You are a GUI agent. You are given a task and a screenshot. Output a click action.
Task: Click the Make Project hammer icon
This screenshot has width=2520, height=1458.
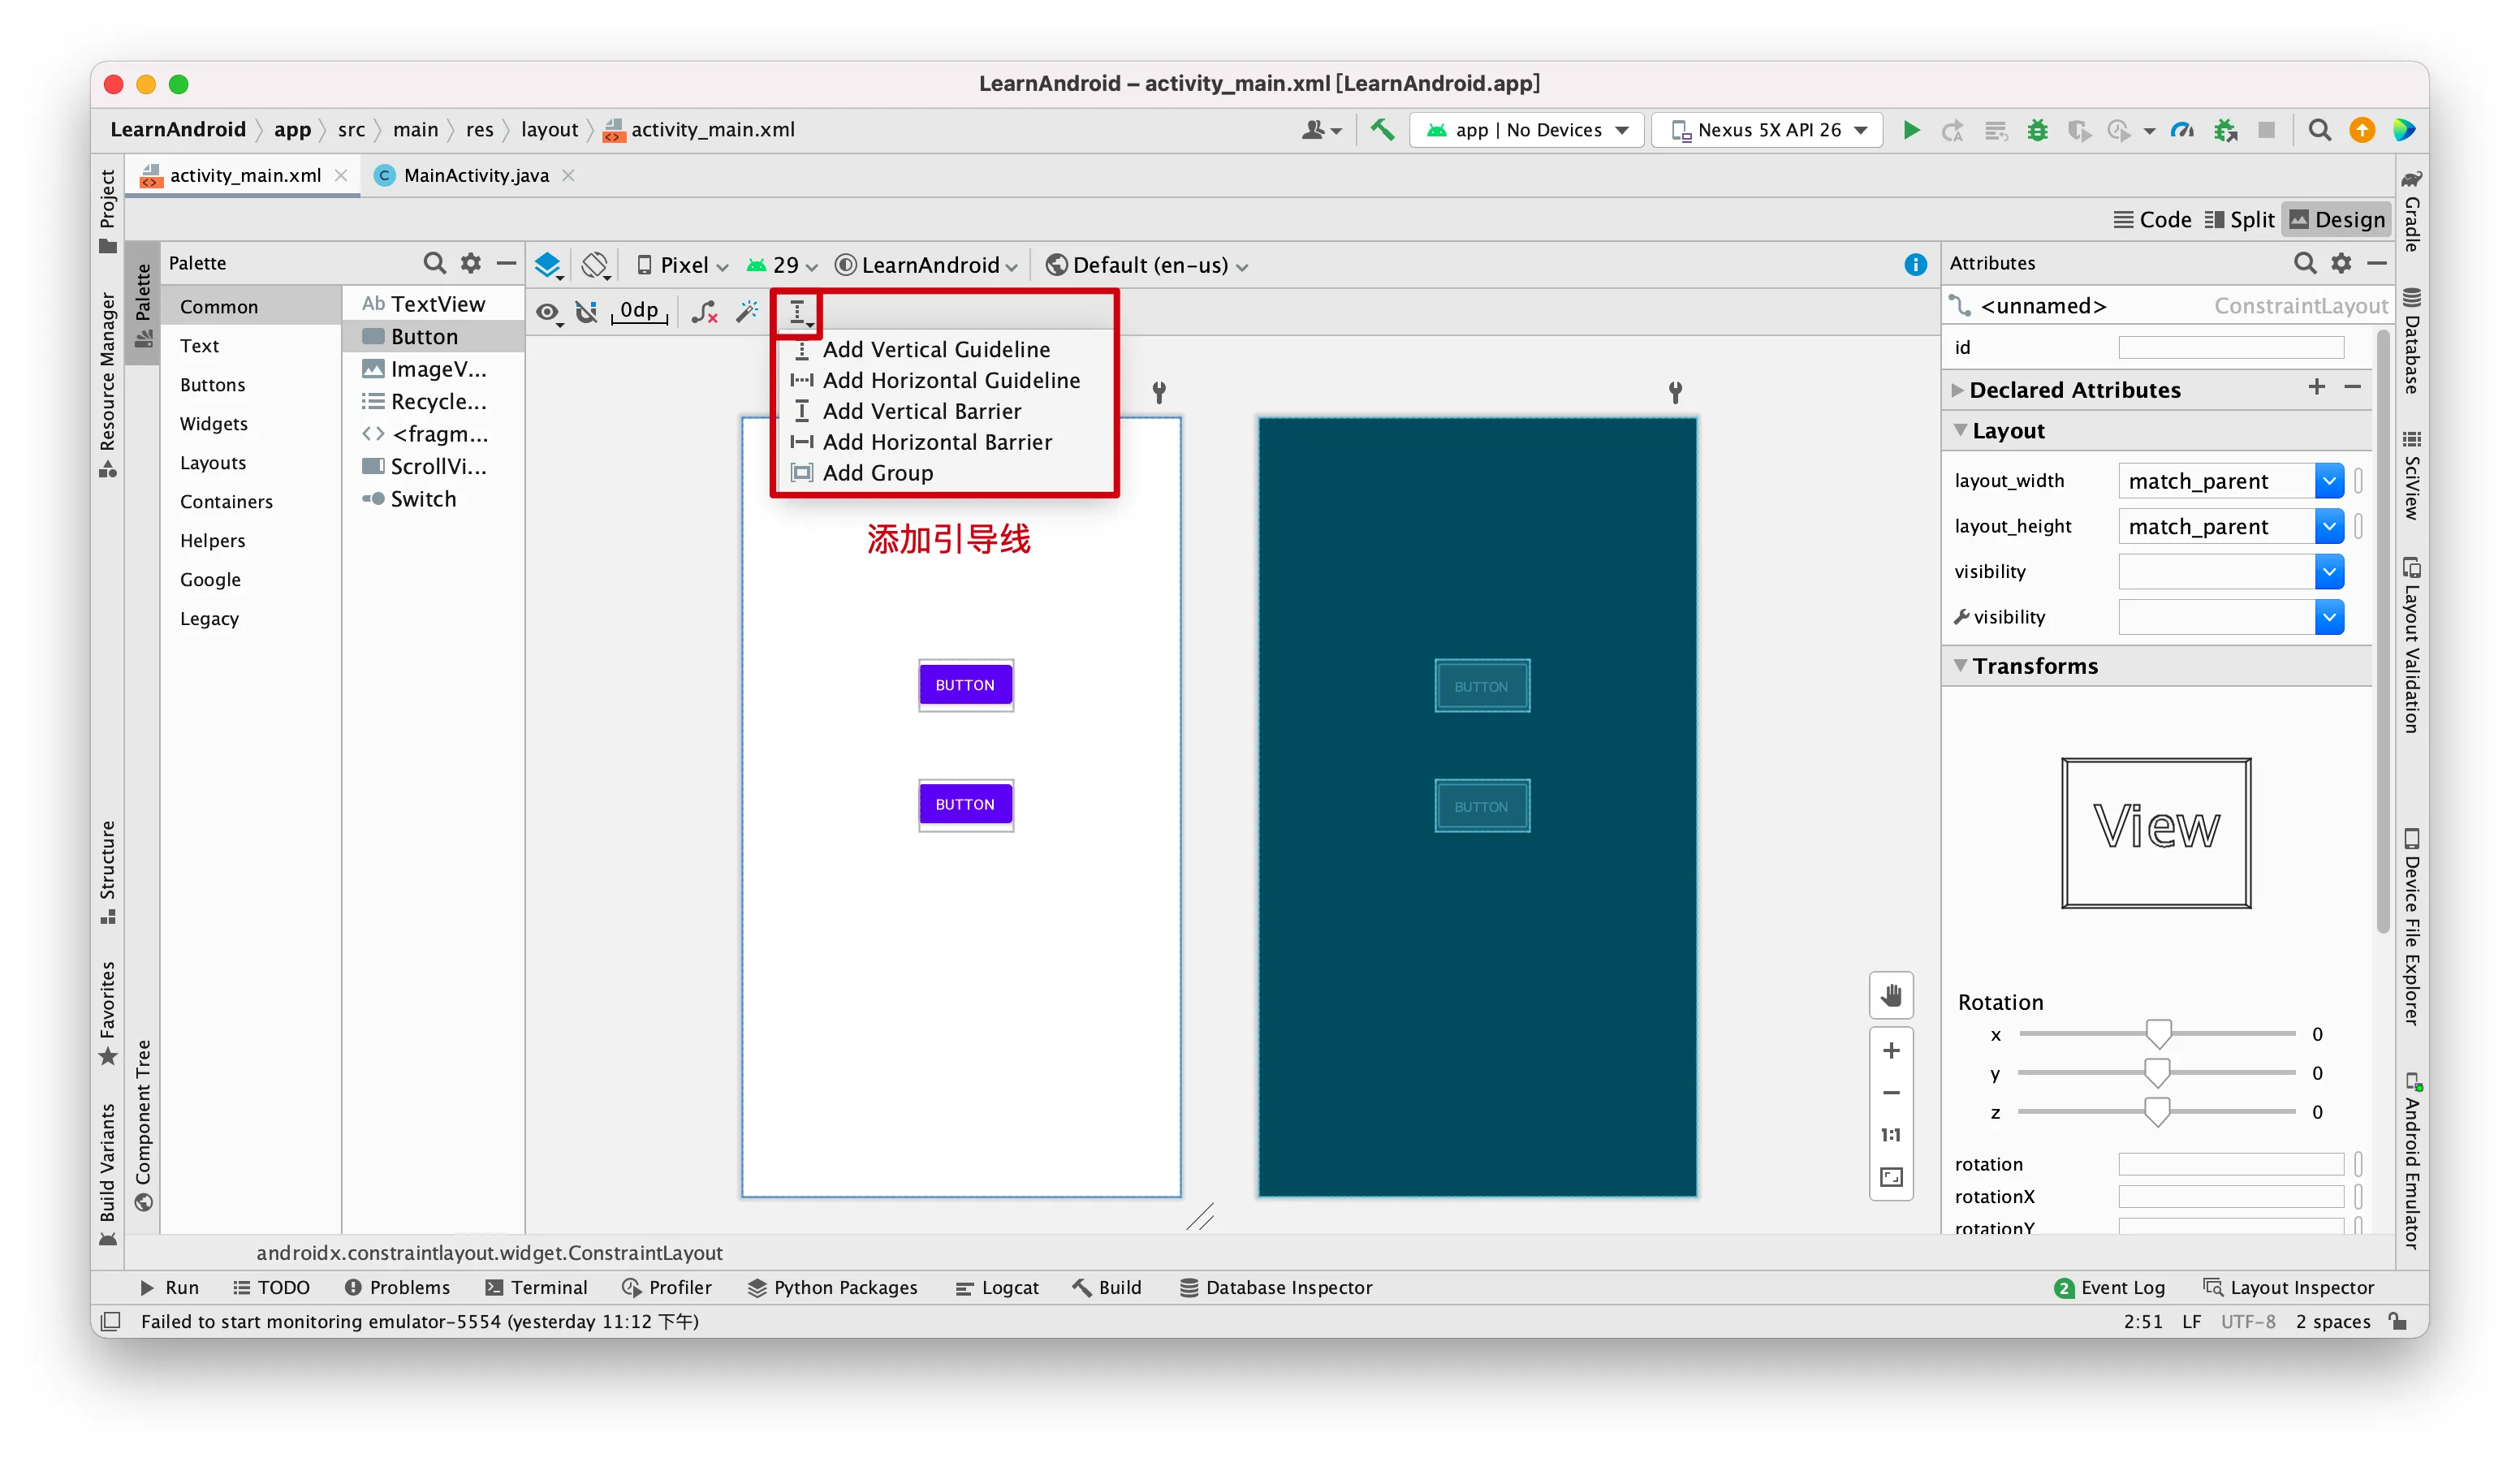(x=1382, y=130)
